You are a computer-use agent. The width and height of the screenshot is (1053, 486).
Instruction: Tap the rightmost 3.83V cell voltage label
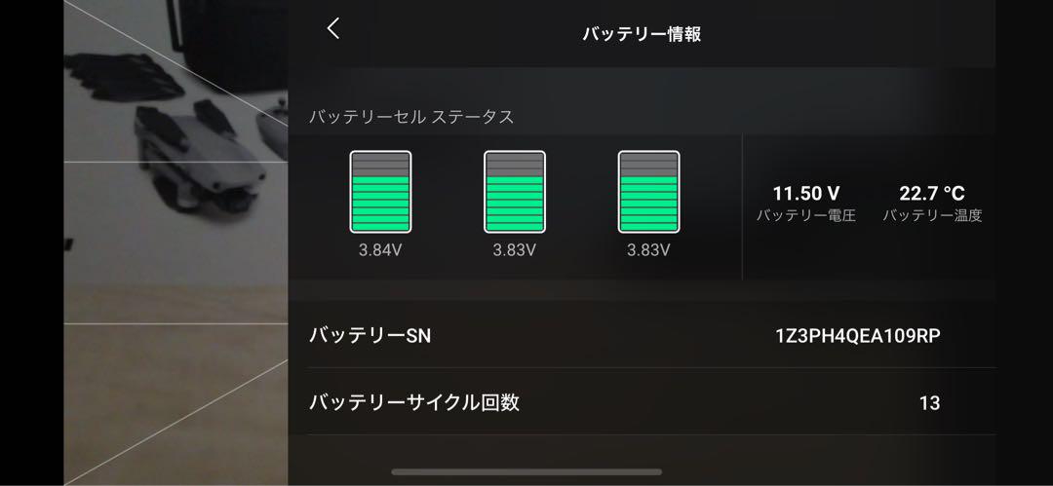coord(648,250)
